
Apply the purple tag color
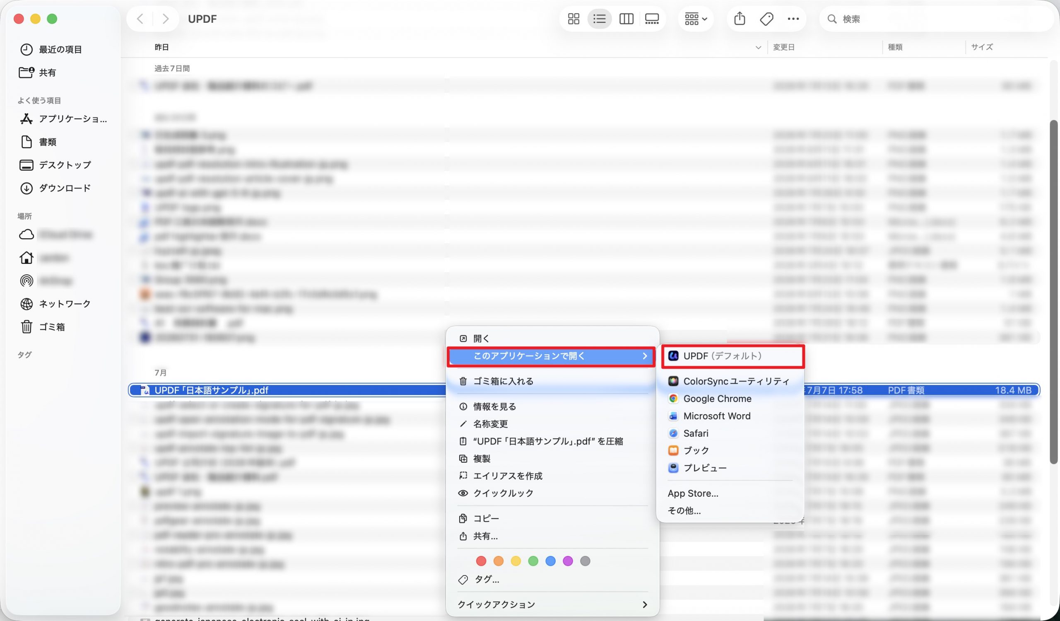(567, 561)
